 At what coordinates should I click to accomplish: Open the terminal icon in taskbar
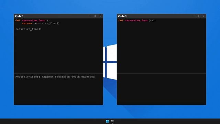coord(112,121)
